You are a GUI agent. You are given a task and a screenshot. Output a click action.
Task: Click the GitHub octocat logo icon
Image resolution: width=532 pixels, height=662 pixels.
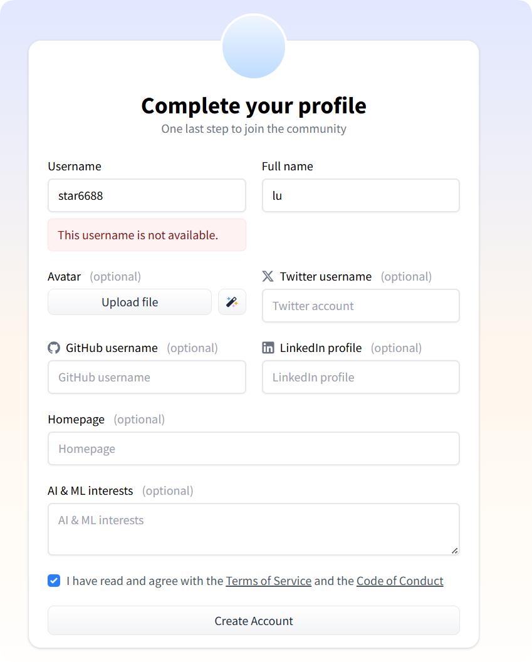coord(54,348)
